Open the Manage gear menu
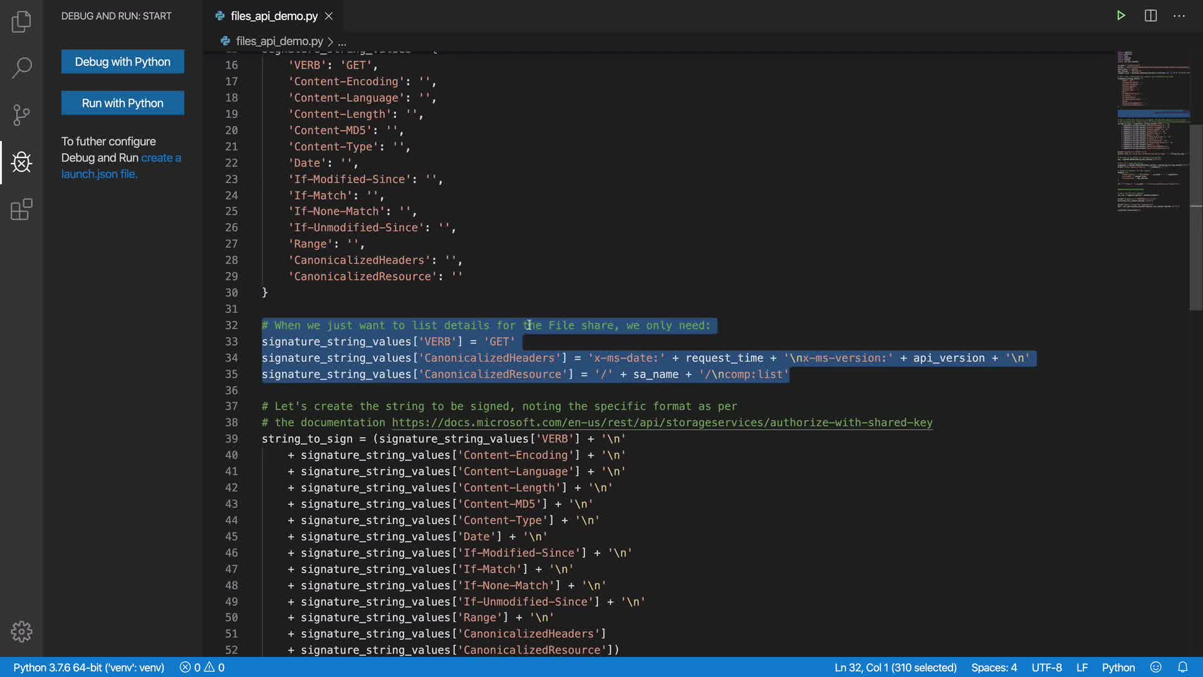 [21, 631]
